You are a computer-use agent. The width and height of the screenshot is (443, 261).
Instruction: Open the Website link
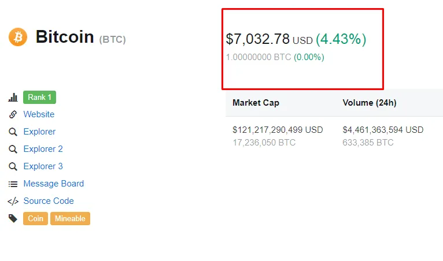(39, 114)
